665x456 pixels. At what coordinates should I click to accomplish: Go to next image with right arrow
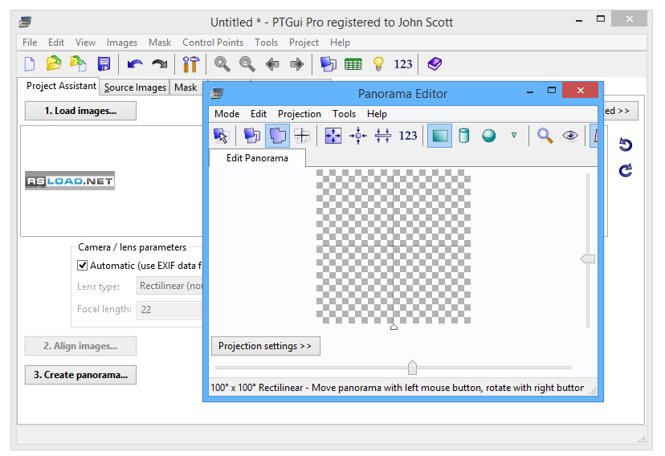coord(297,64)
